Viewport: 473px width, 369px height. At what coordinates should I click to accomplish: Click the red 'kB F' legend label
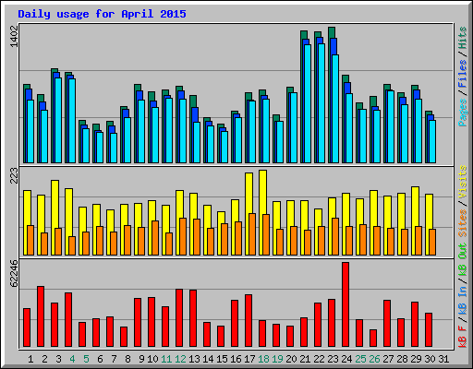click(x=463, y=337)
